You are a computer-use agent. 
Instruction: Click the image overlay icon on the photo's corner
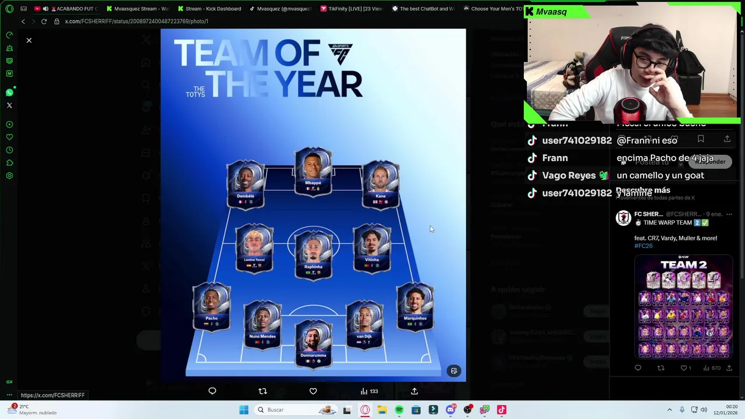[x=454, y=371]
